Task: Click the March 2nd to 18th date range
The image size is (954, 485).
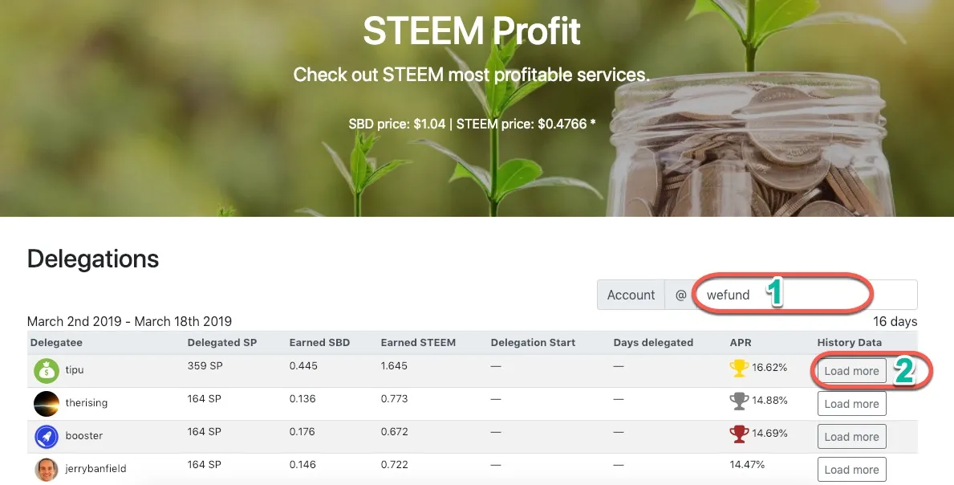Action: pos(129,320)
